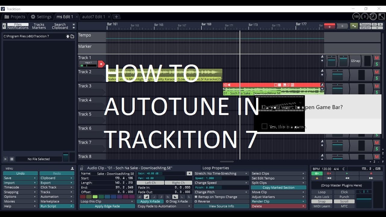This screenshot has height=217, width=386.
Task: Solo Track 2 with the S button
Action: click(377, 78)
